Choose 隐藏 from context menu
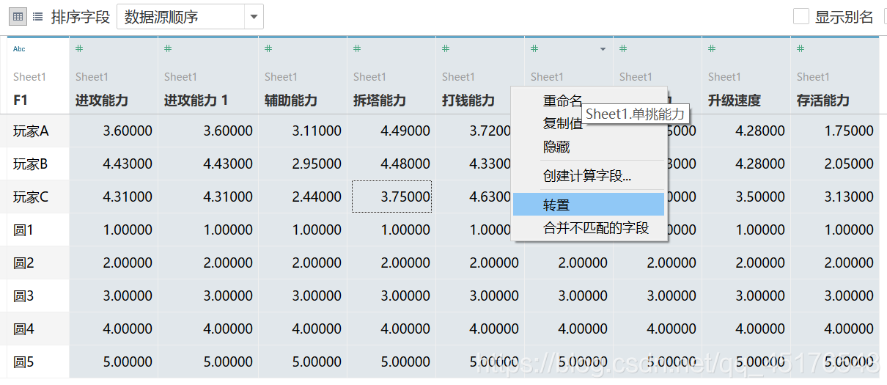The image size is (887, 385). tap(556, 147)
